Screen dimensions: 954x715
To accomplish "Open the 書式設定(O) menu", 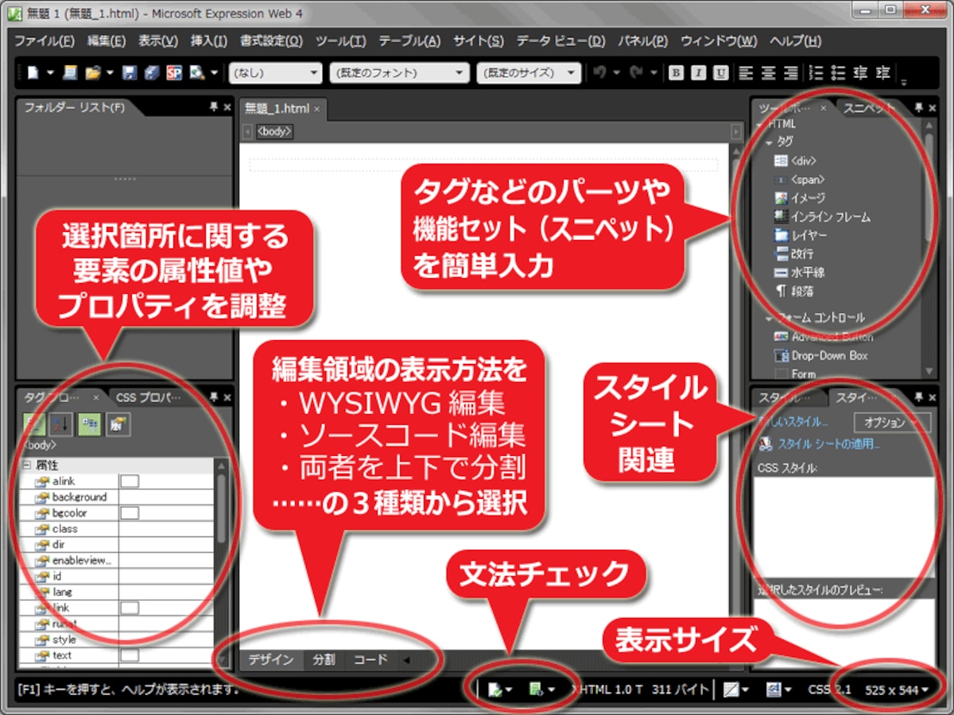I will 271,41.
